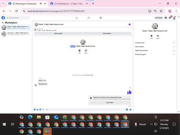
Task: Switch to the Messenger | Facebook tab
Action: tap(24, 4)
